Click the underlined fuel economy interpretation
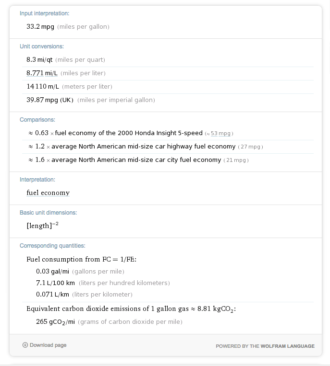The width and height of the screenshot is (330, 366). (48, 193)
